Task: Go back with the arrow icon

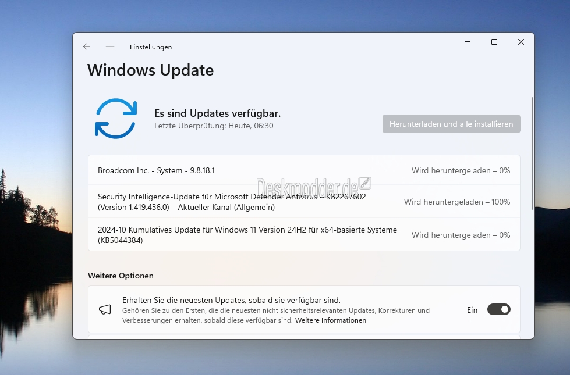Action: 87,47
